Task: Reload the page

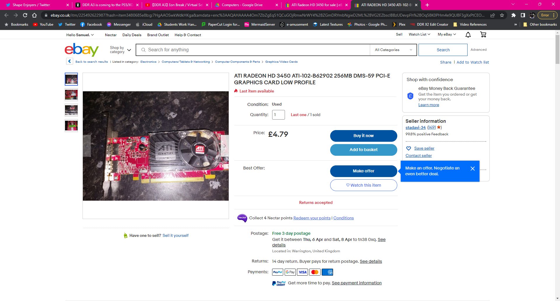Action: (x=25, y=15)
